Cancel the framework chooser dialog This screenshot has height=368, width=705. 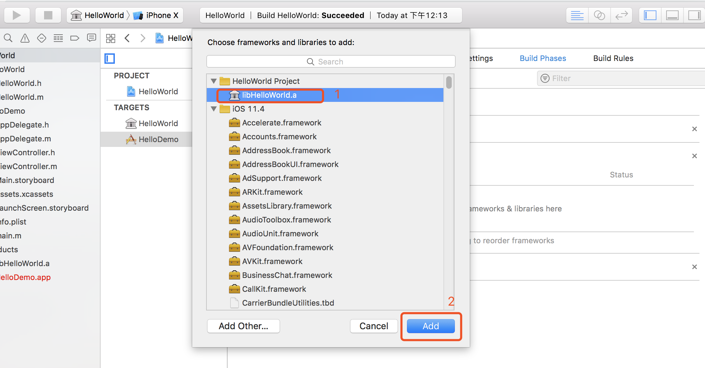[374, 326]
